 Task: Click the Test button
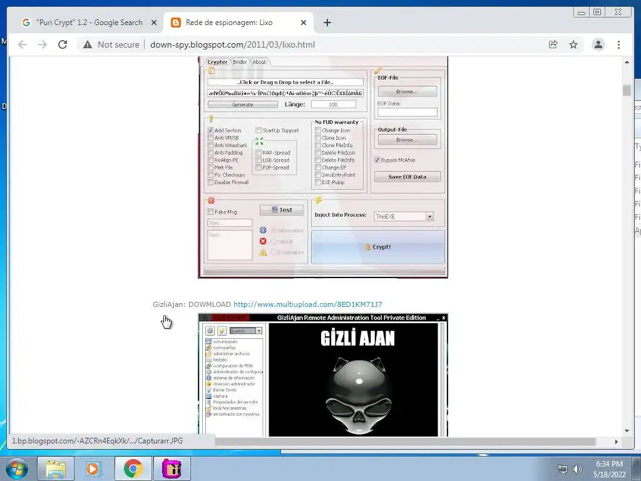point(282,210)
